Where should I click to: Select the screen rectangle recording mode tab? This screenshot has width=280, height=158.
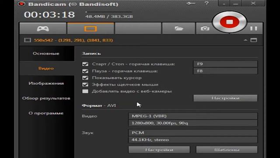[91, 28]
